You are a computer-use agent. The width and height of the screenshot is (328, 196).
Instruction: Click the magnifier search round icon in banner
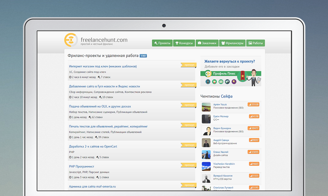(x=221, y=81)
